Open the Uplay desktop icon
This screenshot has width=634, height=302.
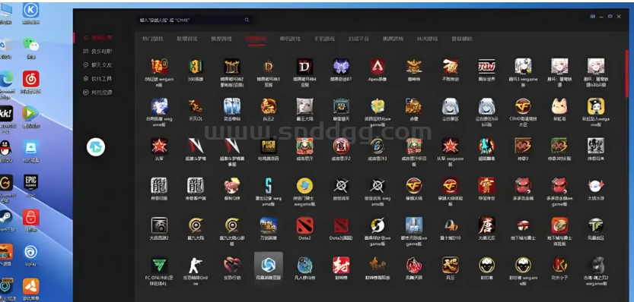click(x=30, y=253)
